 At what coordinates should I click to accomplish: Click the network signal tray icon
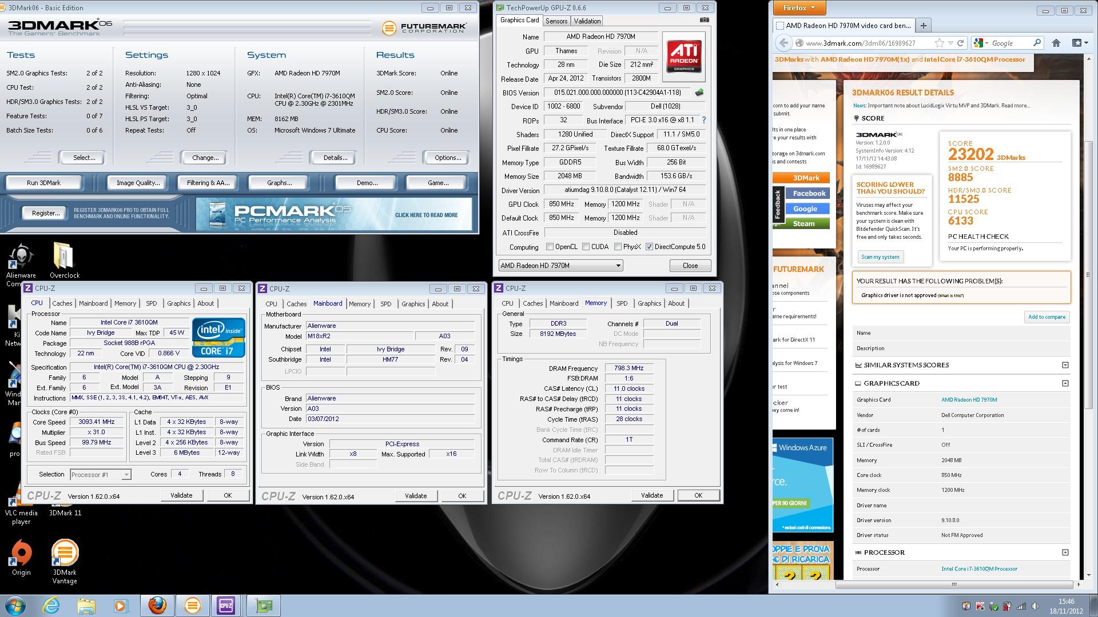1022,606
